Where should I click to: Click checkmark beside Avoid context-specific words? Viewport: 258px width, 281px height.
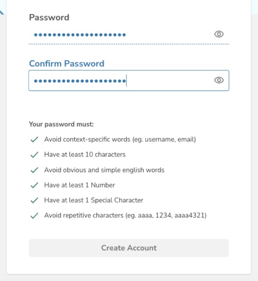click(x=34, y=140)
